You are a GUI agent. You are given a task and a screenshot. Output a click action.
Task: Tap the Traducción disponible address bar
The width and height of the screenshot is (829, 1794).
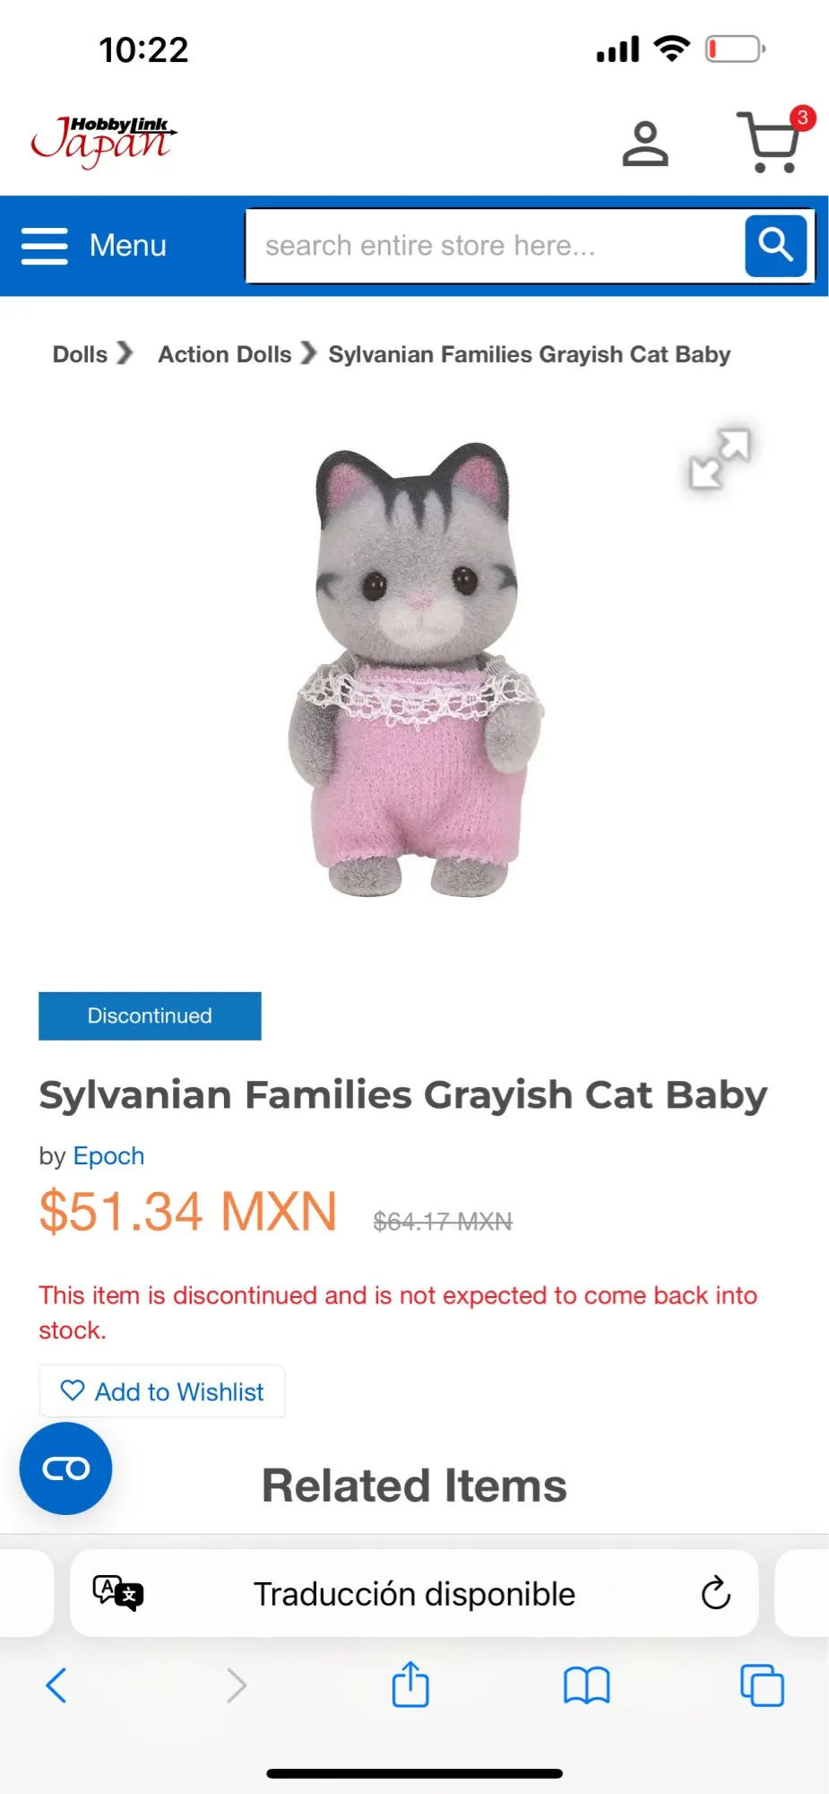tap(414, 1593)
